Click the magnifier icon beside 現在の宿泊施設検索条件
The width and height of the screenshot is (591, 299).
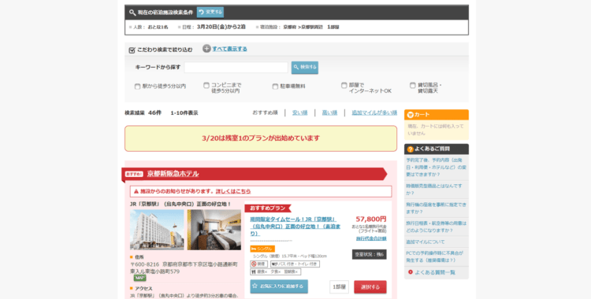(132, 13)
